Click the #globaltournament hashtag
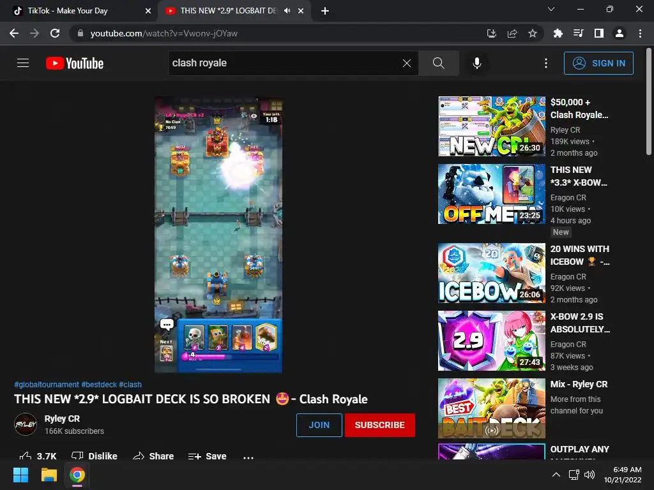 tap(46, 385)
